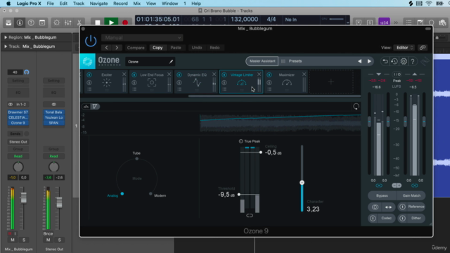Click the Undo button in plugin header
Image resolution: width=450 pixels, height=253 pixels.
click(x=197, y=48)
